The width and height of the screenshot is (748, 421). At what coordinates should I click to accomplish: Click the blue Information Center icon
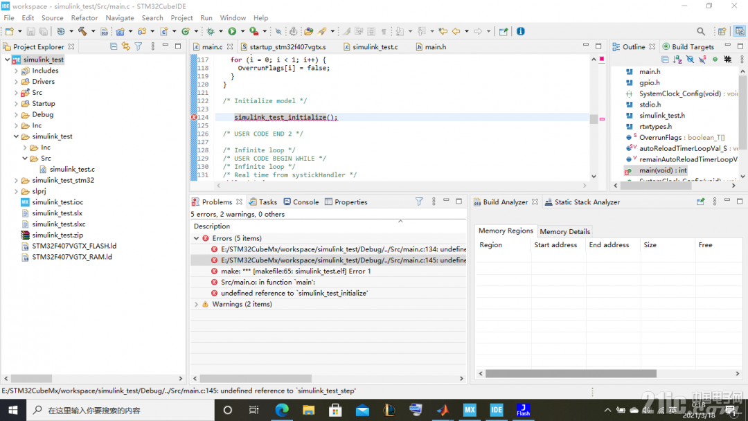[520, 31]
